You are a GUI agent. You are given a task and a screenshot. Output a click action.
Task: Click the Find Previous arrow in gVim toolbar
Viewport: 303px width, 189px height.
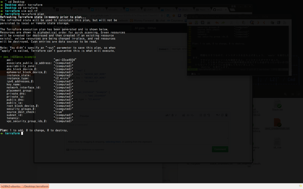click(264, 22)
